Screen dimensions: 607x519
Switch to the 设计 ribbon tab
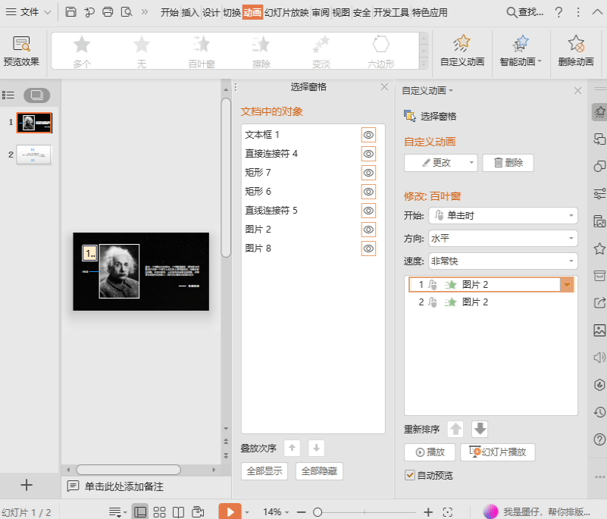[211, 13]
